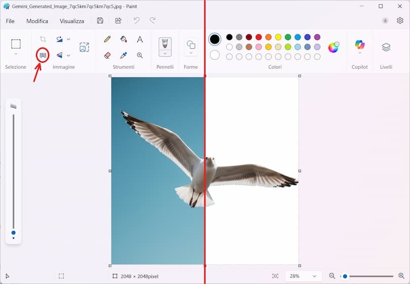The height and width of the screenshot is (284, 410).
Task: Select the Eraser tool
Action: (x=107, y=55)
